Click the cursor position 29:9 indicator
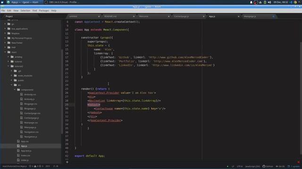The image size is (302, 169). click(x=48, y=166)
